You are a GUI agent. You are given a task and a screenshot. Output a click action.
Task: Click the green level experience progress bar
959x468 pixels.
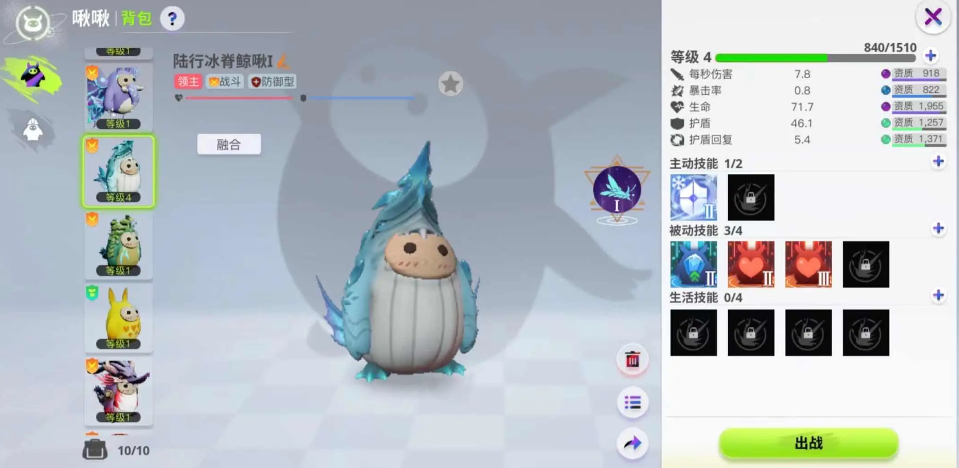coord(815,58)
